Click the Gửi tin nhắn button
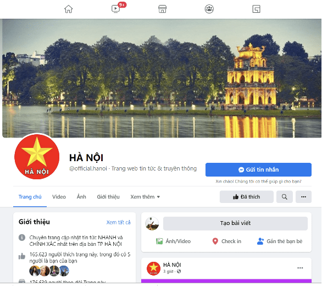This screenshot has width=322, height=286. tap(258, 169)
